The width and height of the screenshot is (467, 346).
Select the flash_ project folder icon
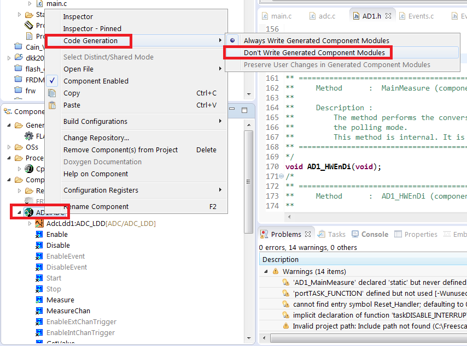click(18, 69)
